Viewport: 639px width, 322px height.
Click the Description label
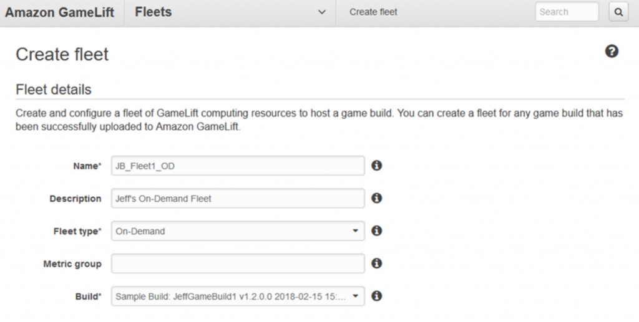(76, 199)
